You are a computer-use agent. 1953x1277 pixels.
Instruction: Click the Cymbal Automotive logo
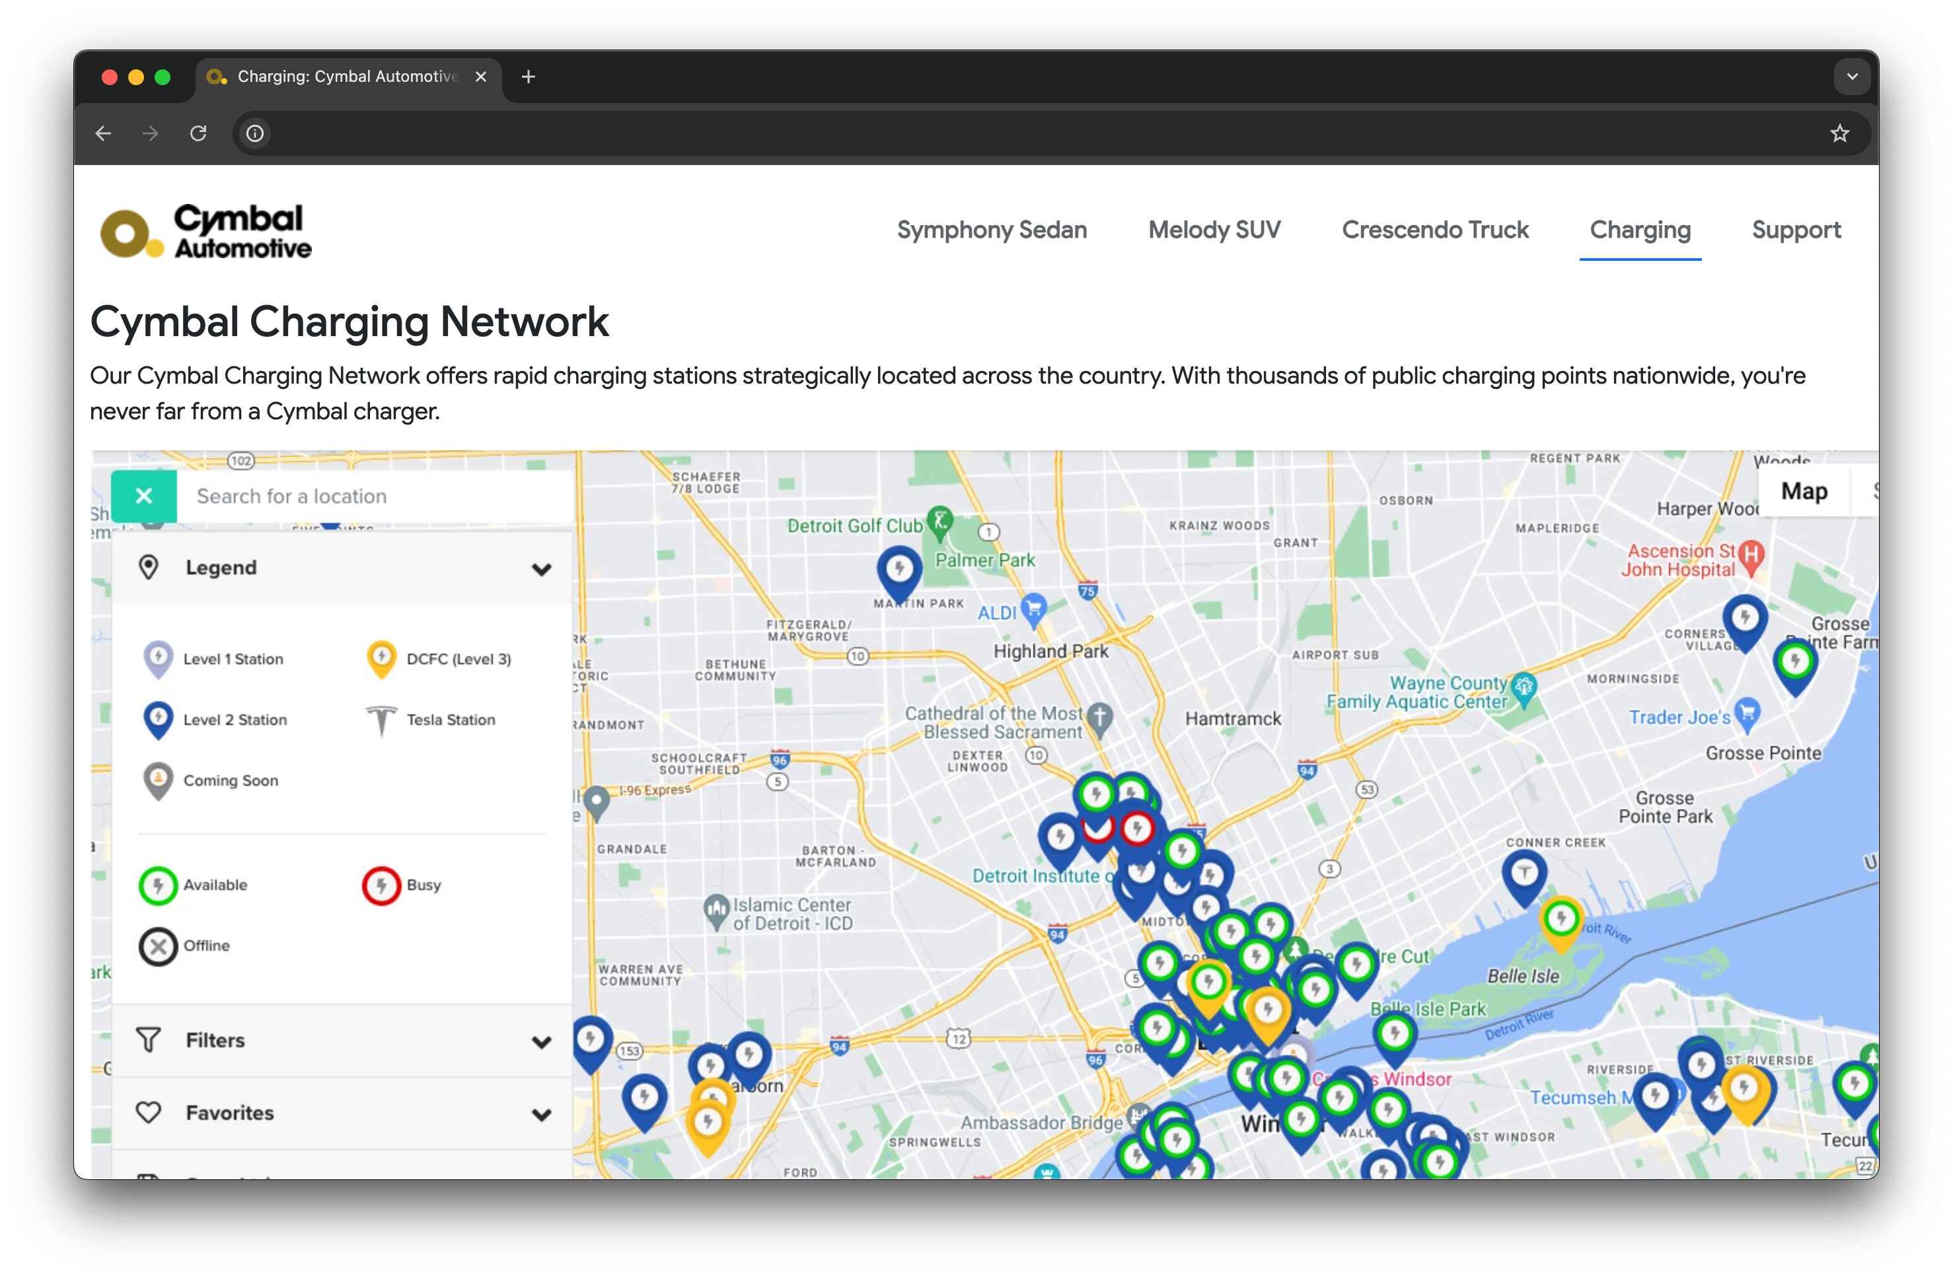[x=206, y=231]
